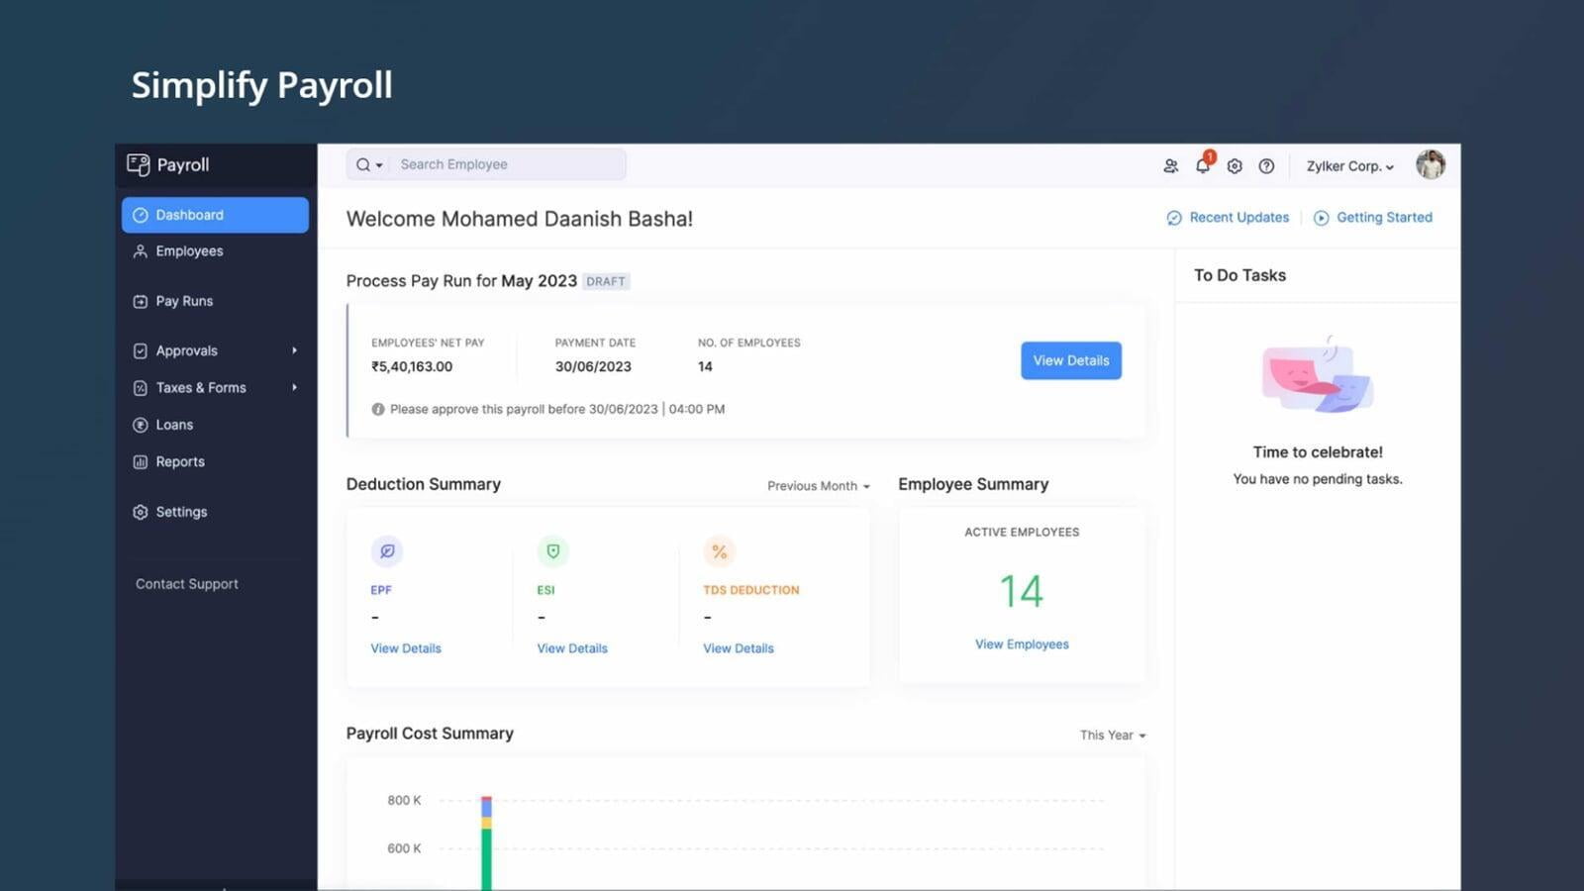Open the help question mark icon

tap(1266, 166)
